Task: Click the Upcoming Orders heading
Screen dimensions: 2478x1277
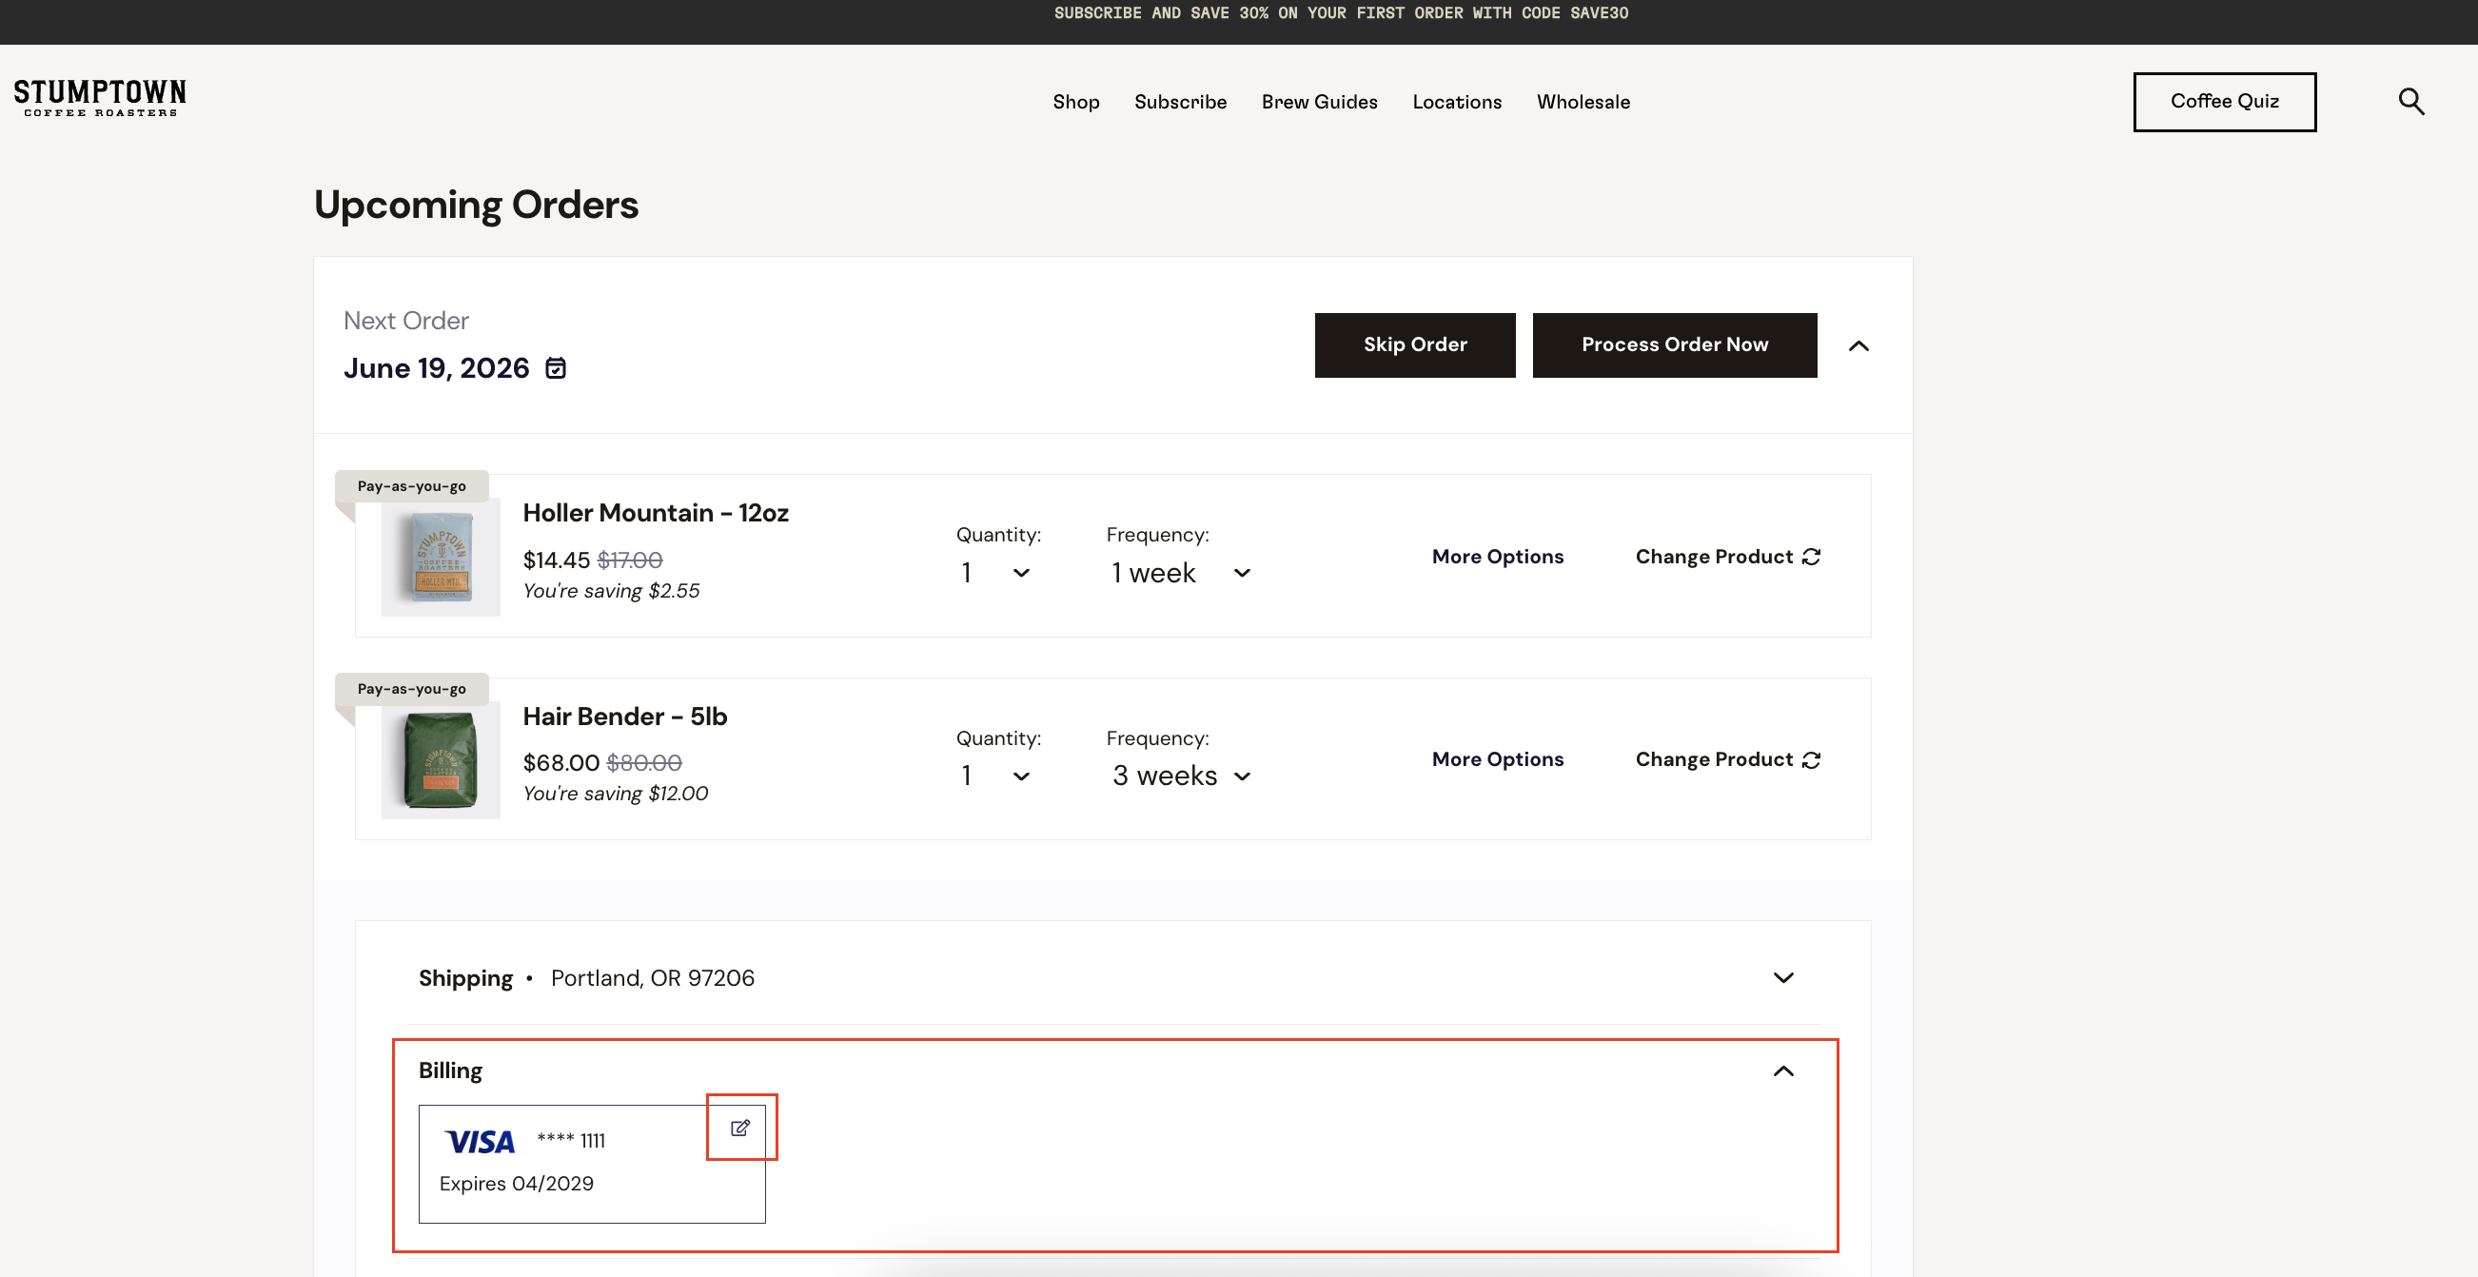Action: click(x=476, y=205)
